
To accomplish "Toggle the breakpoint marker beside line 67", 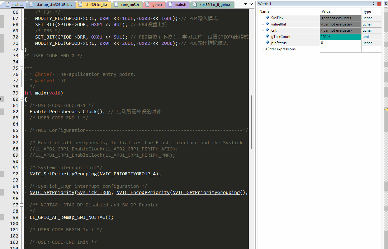I will pyautogui.click(x=2, y=18).
